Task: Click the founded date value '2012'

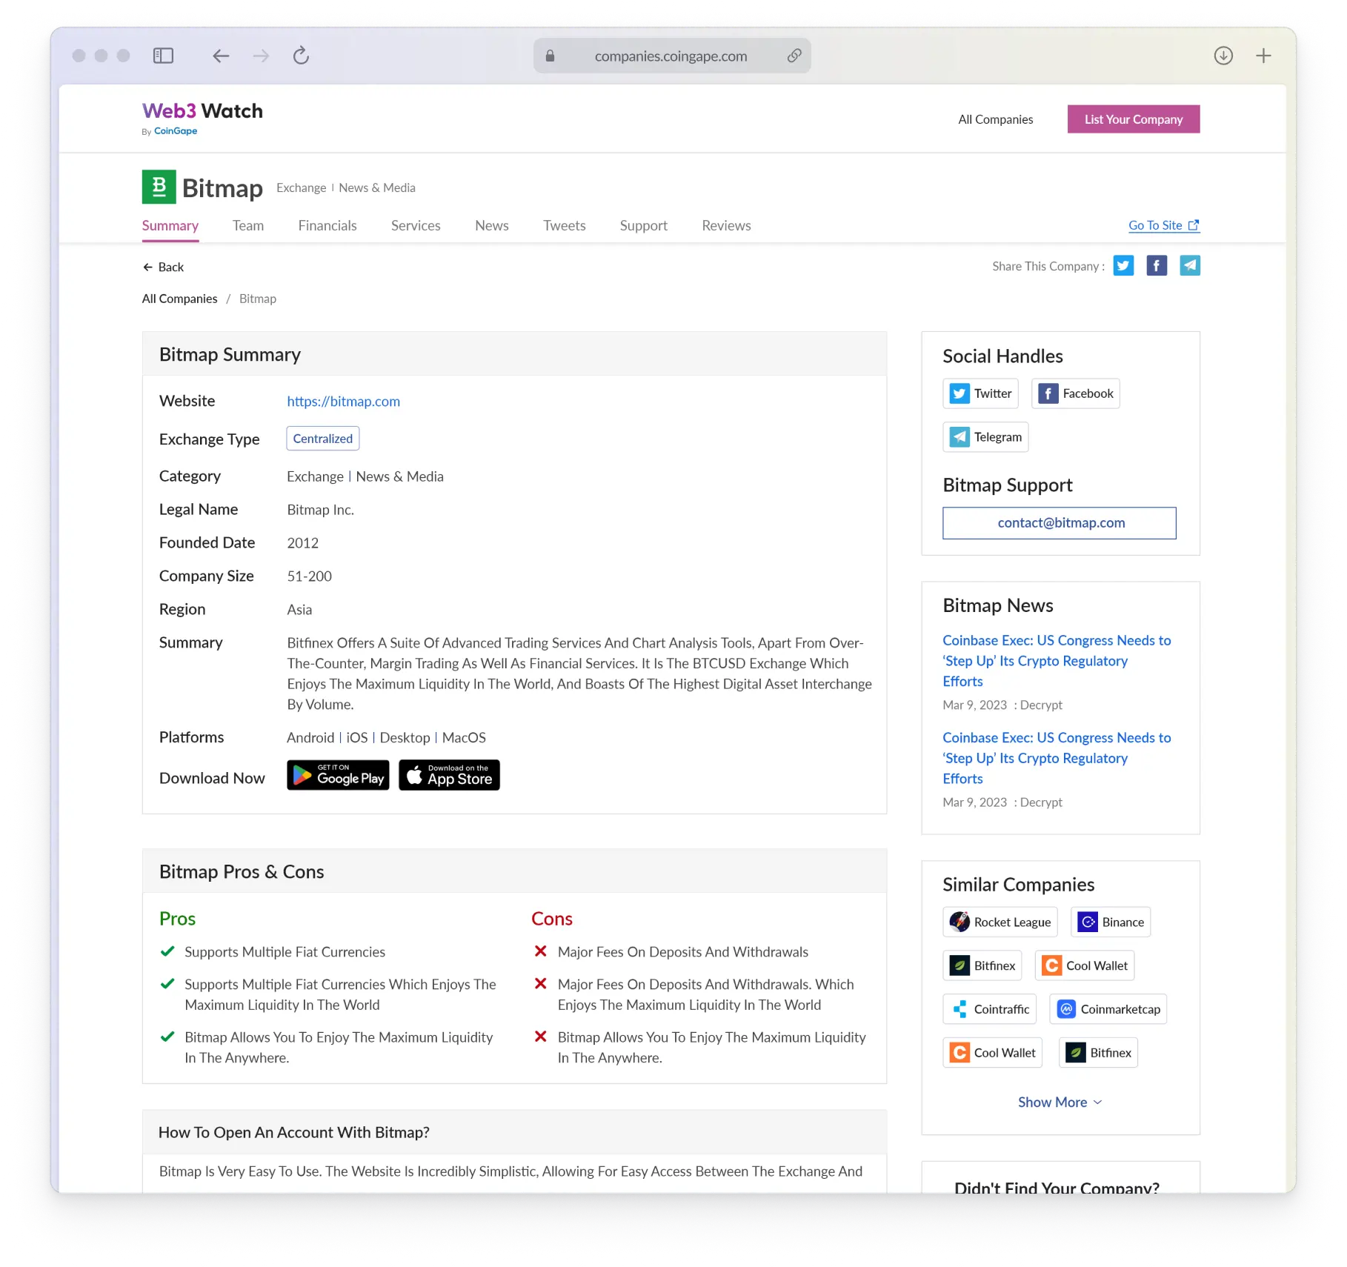Action: click(303, 543)
